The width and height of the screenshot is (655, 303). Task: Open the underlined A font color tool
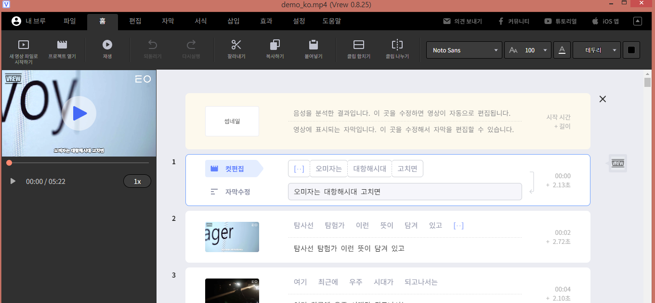pos(562,50)
